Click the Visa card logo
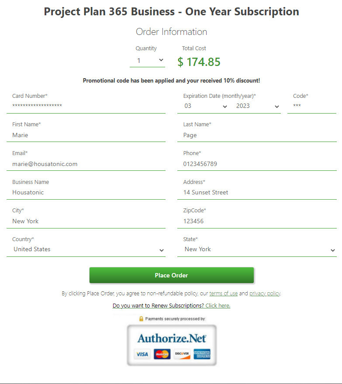The height and width of the screenshot is (384, 342). [142, 354]
